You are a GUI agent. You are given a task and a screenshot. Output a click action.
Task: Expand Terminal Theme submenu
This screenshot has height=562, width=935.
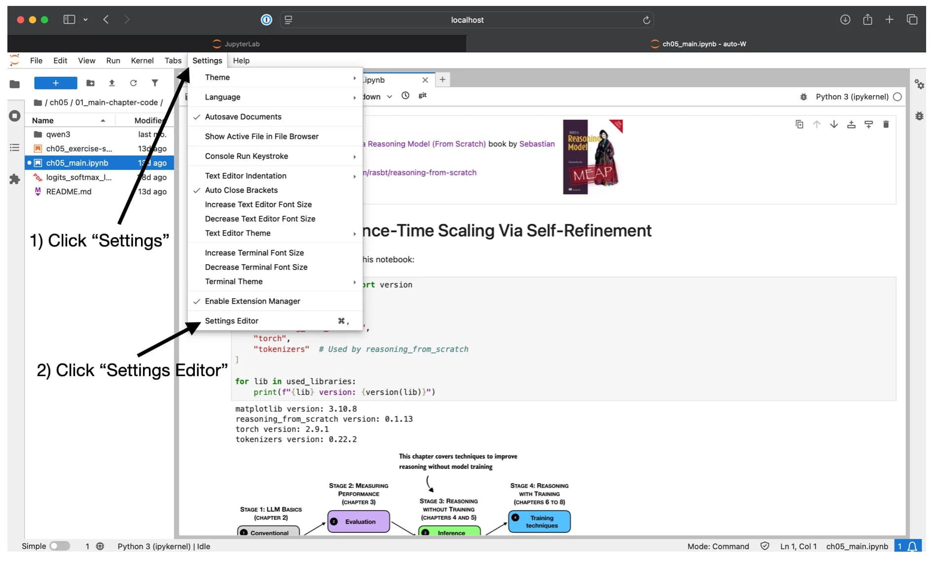(275, 281)
